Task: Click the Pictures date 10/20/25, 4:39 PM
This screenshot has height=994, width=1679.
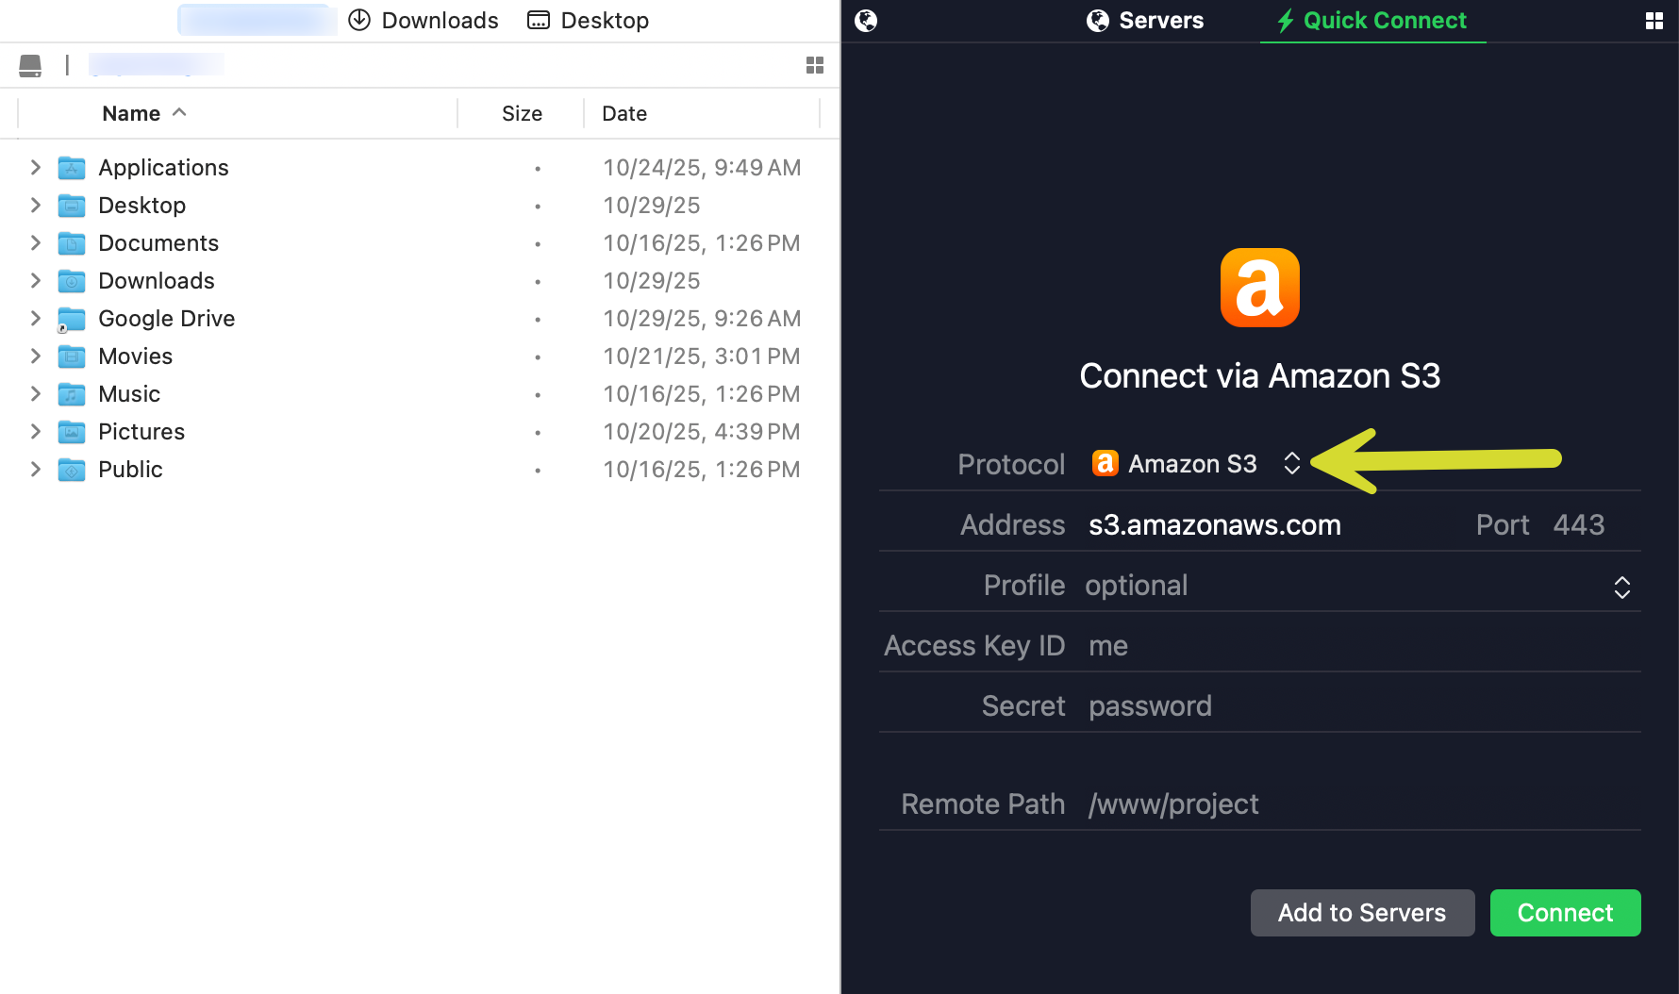Action: [x=702, y=432]
